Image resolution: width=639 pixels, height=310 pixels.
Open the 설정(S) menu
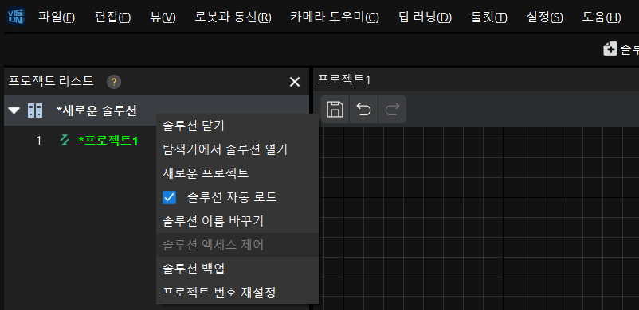click(x=544, y=17)
